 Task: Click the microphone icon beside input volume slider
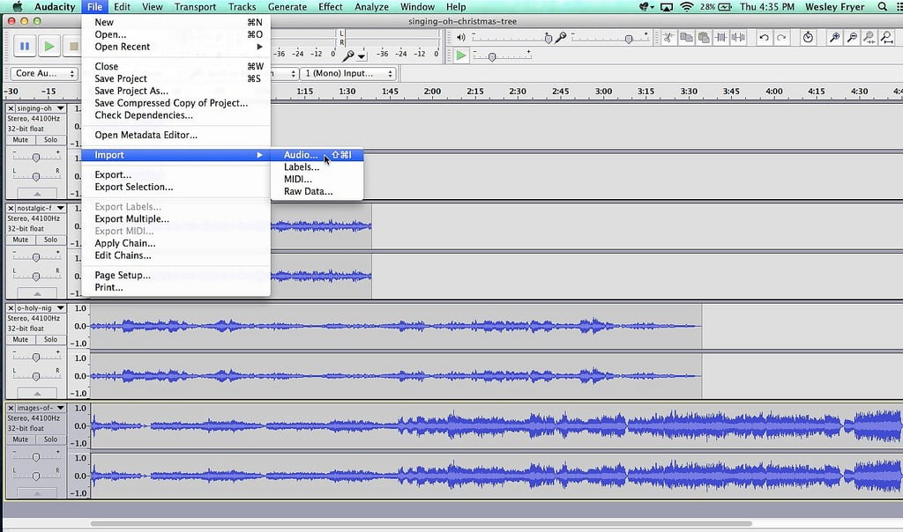coord(560,37)
